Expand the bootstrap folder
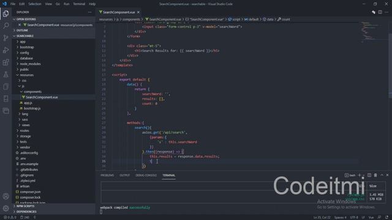This screenshot has height=220, width=392. coord(26,47)
